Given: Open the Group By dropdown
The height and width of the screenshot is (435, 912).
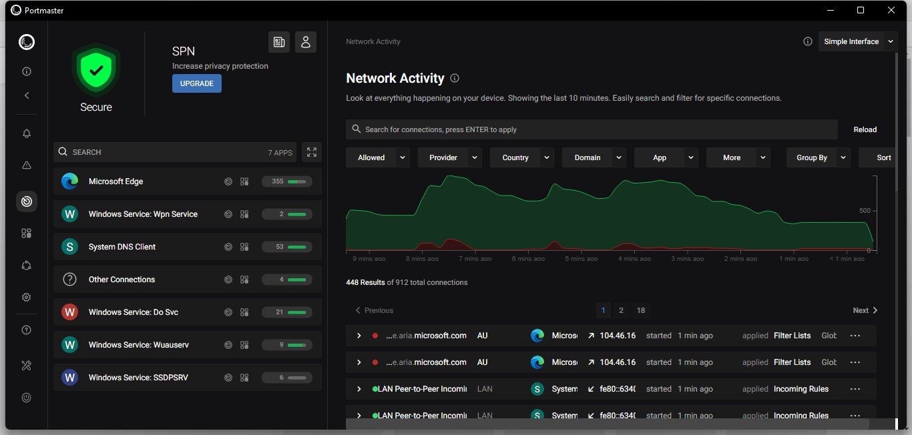Looking at the screenshot, I should pyautogui.click(x=819, y=157).
